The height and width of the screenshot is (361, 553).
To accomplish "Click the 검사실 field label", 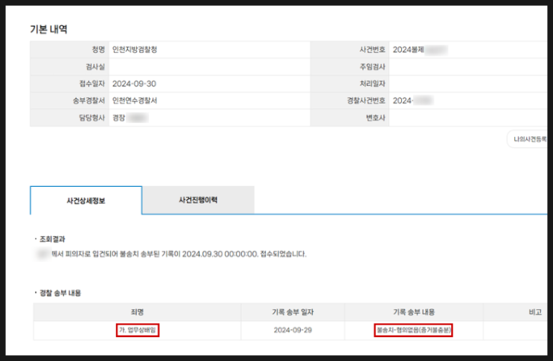I will click(x=95, y=67).
